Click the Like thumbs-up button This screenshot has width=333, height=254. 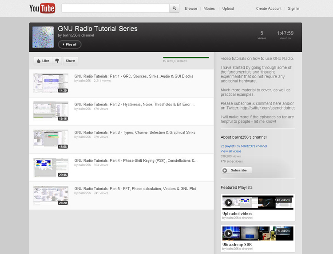point(43,61)
